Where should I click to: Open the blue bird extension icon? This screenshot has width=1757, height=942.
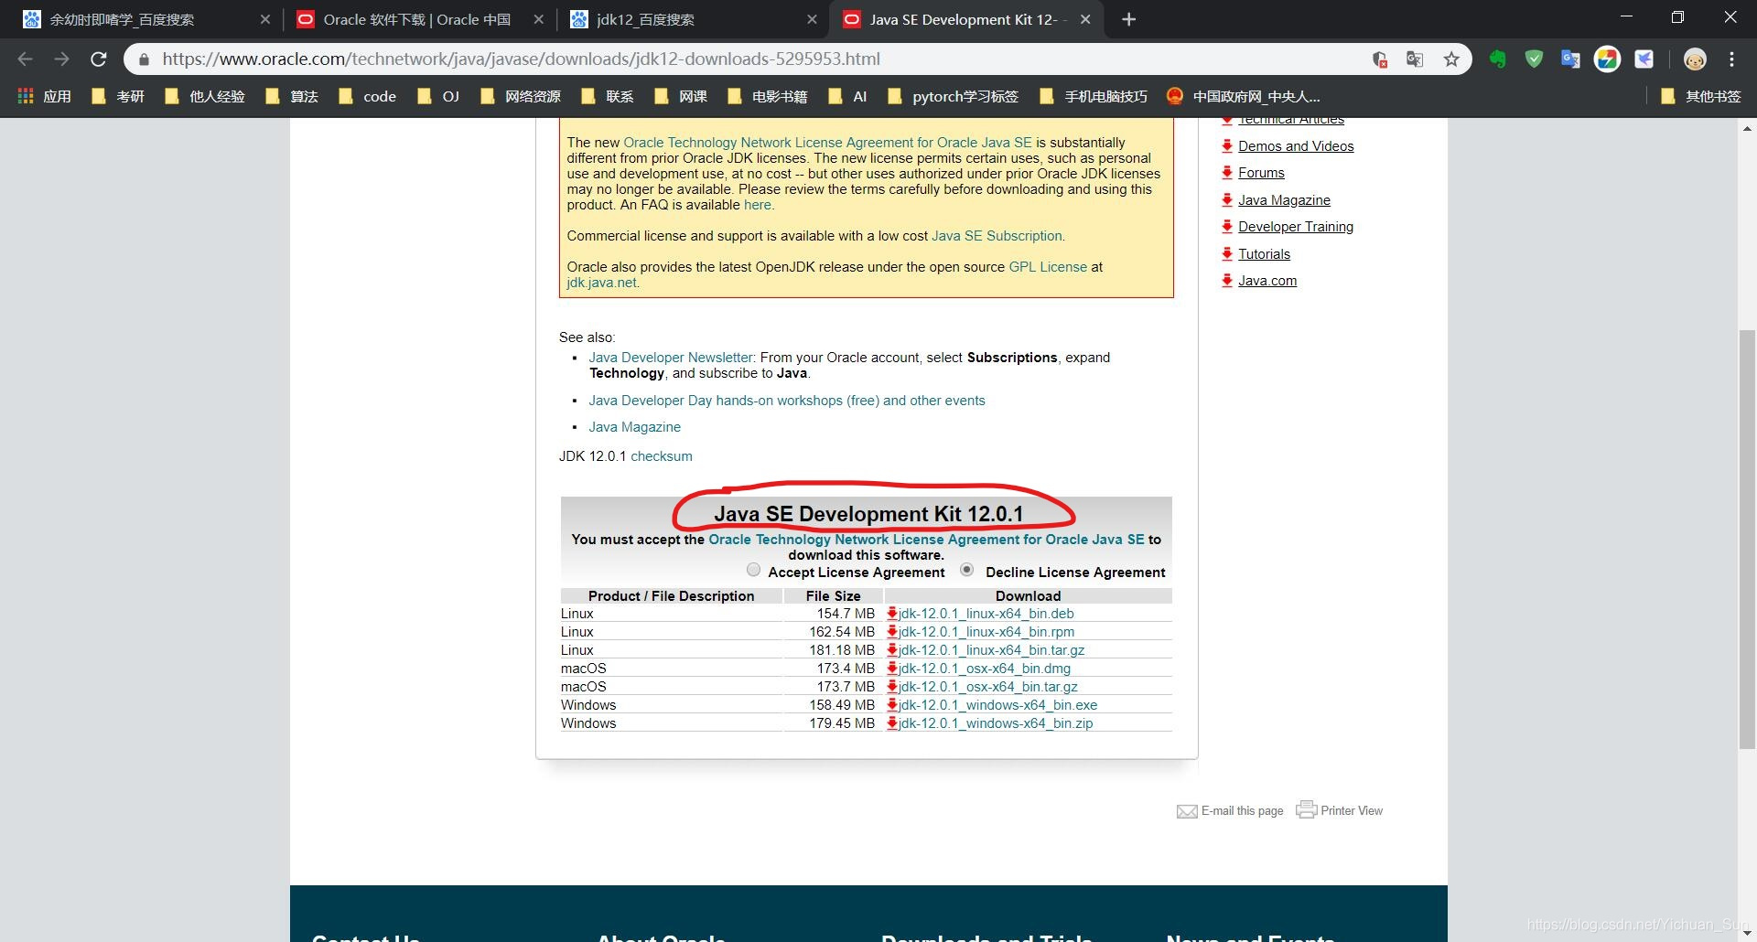click(1644, 59)
